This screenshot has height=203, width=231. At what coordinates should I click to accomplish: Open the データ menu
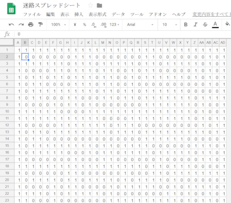pos(118,14)
